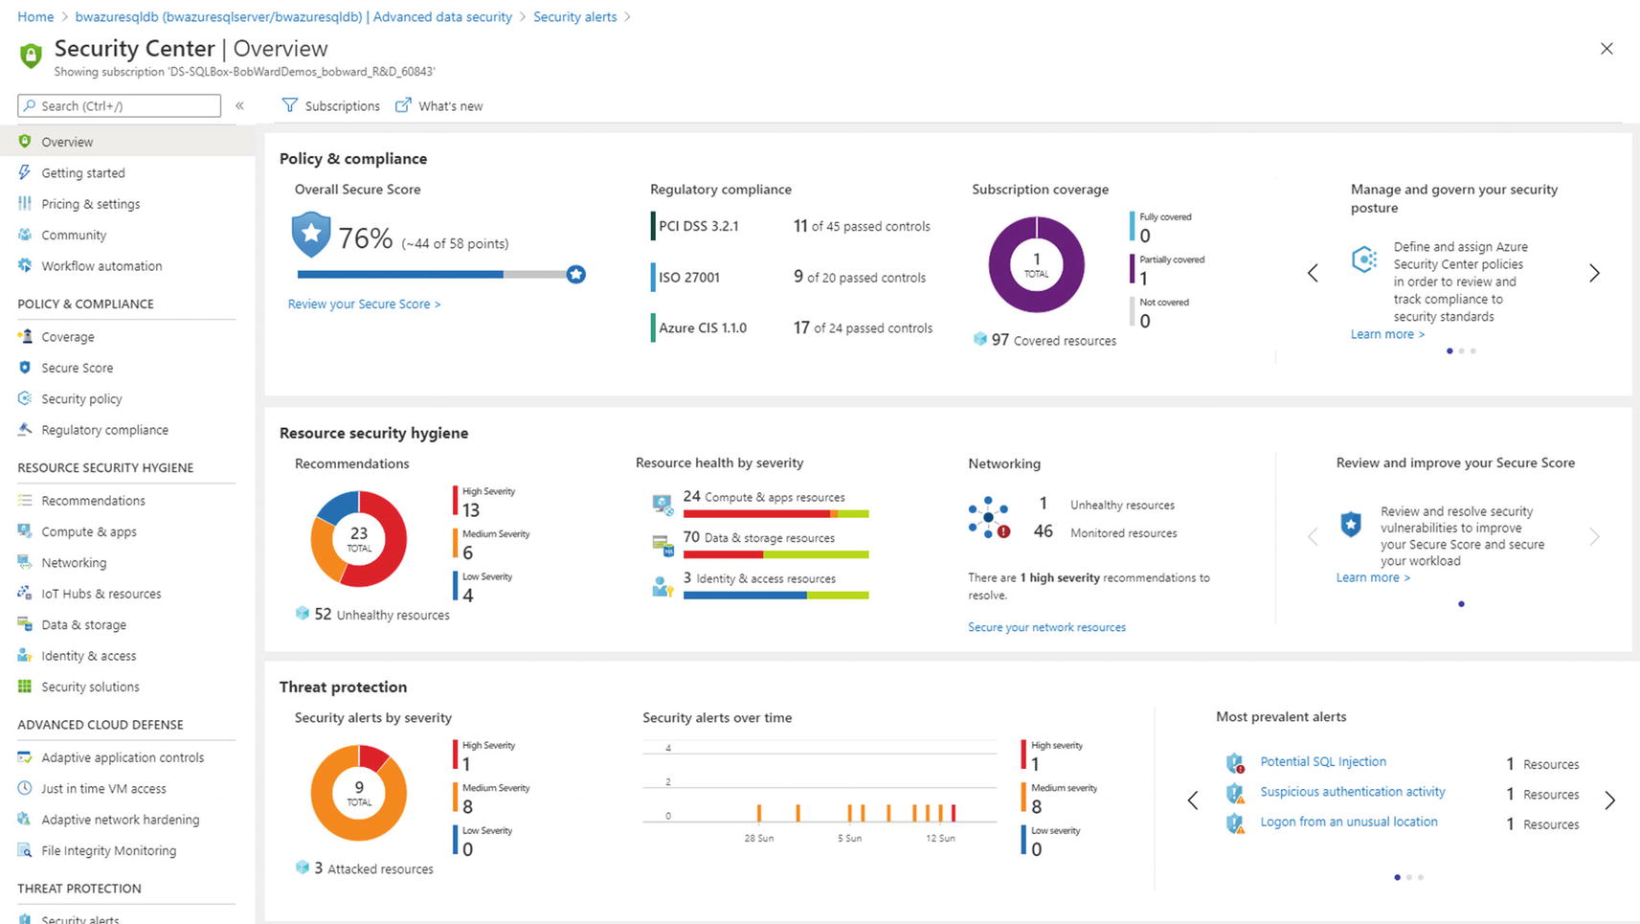Close the Security Center pane
Viewport: 1640px width, 924px height.
1606,49
